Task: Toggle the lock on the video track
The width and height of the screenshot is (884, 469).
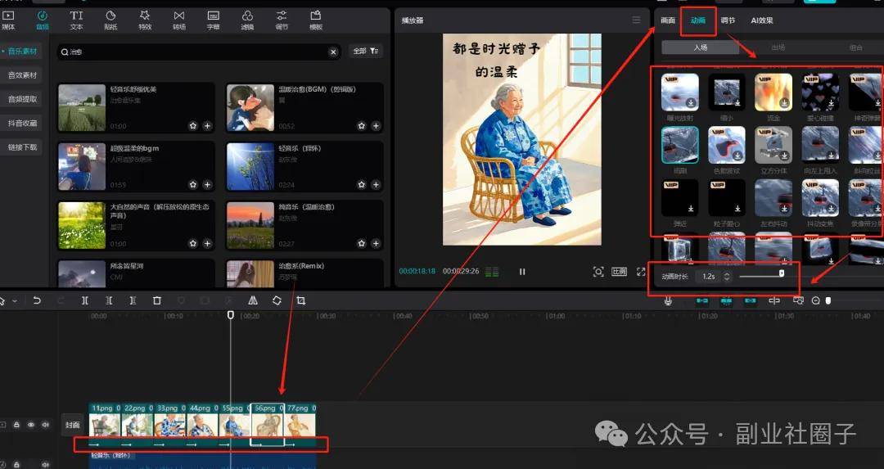Action: point(17,425)
